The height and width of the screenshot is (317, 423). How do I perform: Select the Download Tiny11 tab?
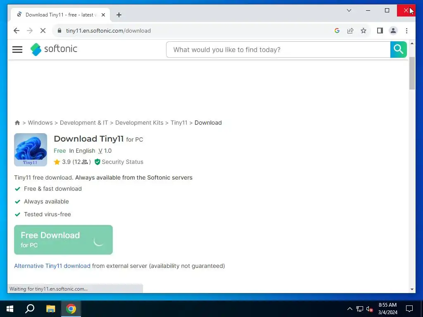60,15
